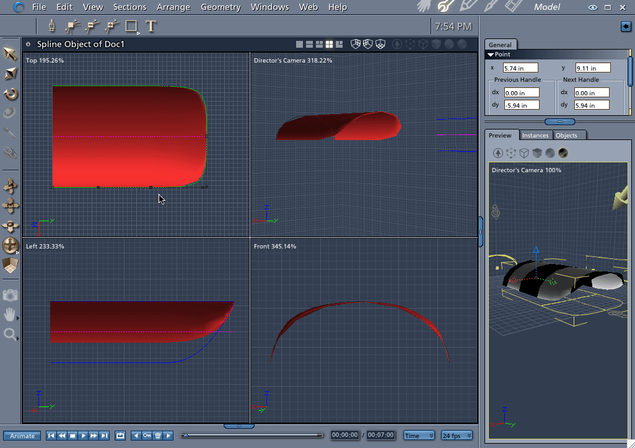Click the x coordinate field for Point
Image resolution: width=635 pixels, height=448 pixels.
520,68
